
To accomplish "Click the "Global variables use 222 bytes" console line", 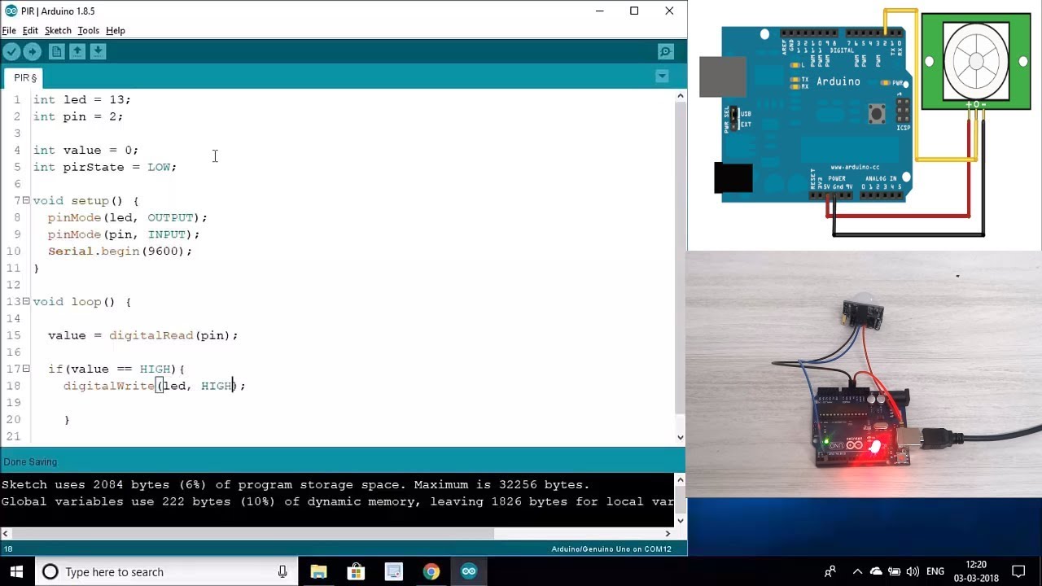I will pos(337,501).
